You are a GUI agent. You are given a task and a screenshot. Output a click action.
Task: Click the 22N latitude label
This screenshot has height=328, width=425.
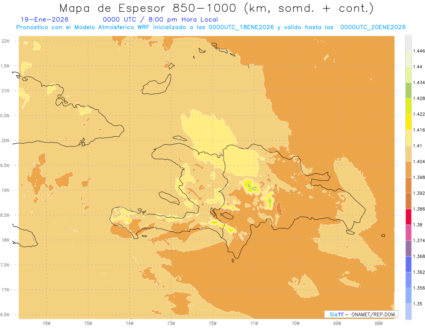[x=6, y=41]
